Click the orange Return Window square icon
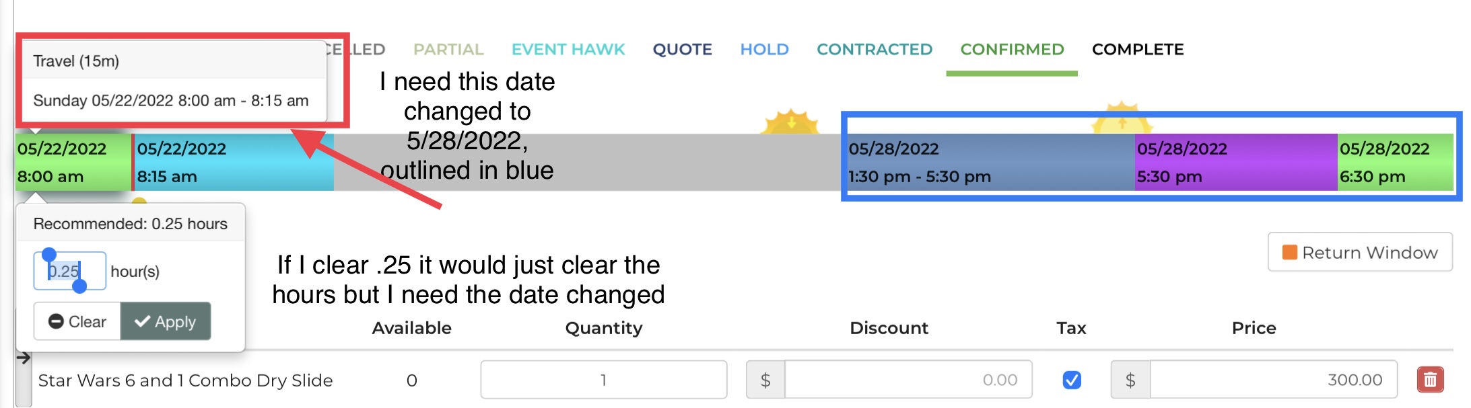 pos(1289,252)
